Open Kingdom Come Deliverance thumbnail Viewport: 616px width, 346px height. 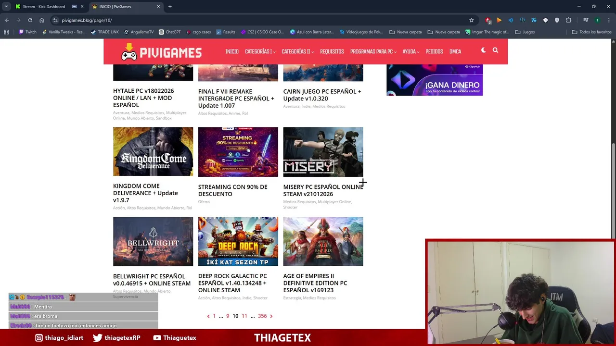(153, 151)
